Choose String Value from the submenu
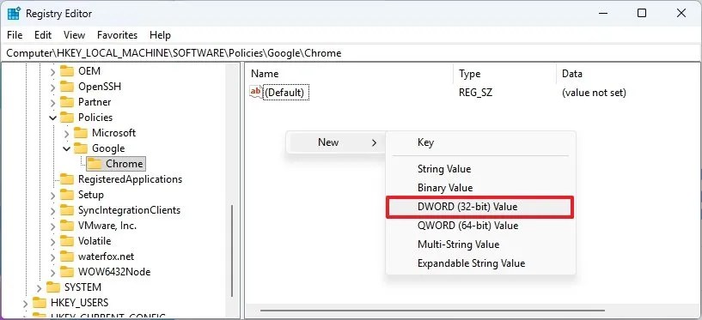The width and height of the screenshot is (702, 320). pyautogui.click(x=480, y=169)
